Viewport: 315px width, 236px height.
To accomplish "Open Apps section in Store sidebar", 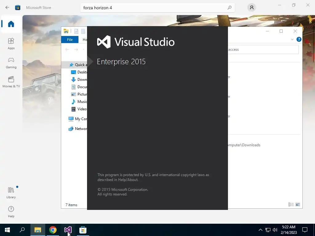I will click(11, 44).
